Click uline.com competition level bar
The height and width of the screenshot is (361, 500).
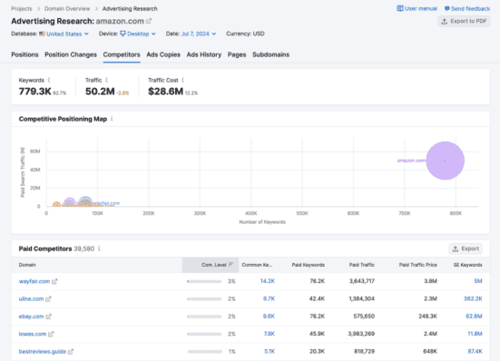click(204, 299)
